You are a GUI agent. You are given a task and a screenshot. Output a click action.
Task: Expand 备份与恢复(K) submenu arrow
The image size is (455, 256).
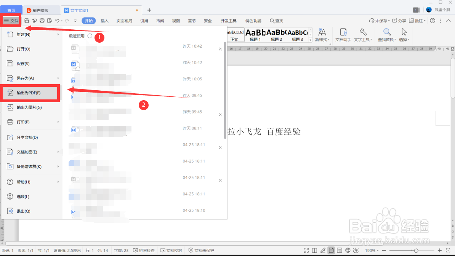coord(58,166)
